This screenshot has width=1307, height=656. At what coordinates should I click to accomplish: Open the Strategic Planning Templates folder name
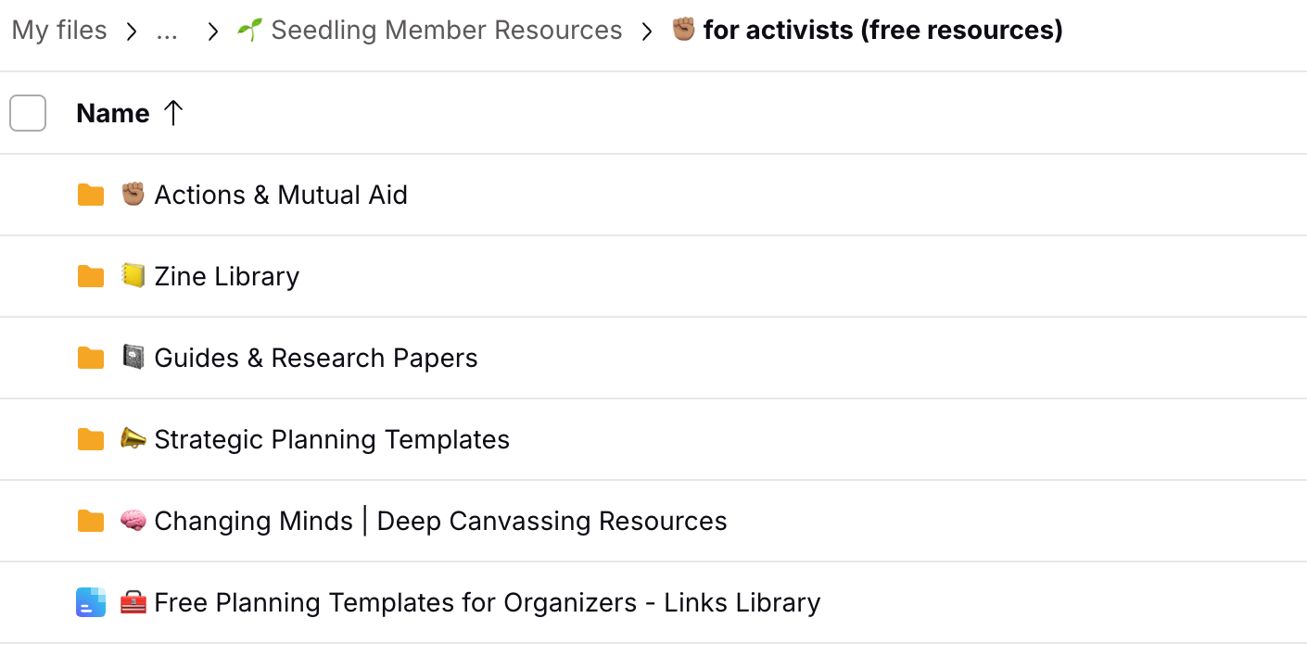[x=332, y=439]
